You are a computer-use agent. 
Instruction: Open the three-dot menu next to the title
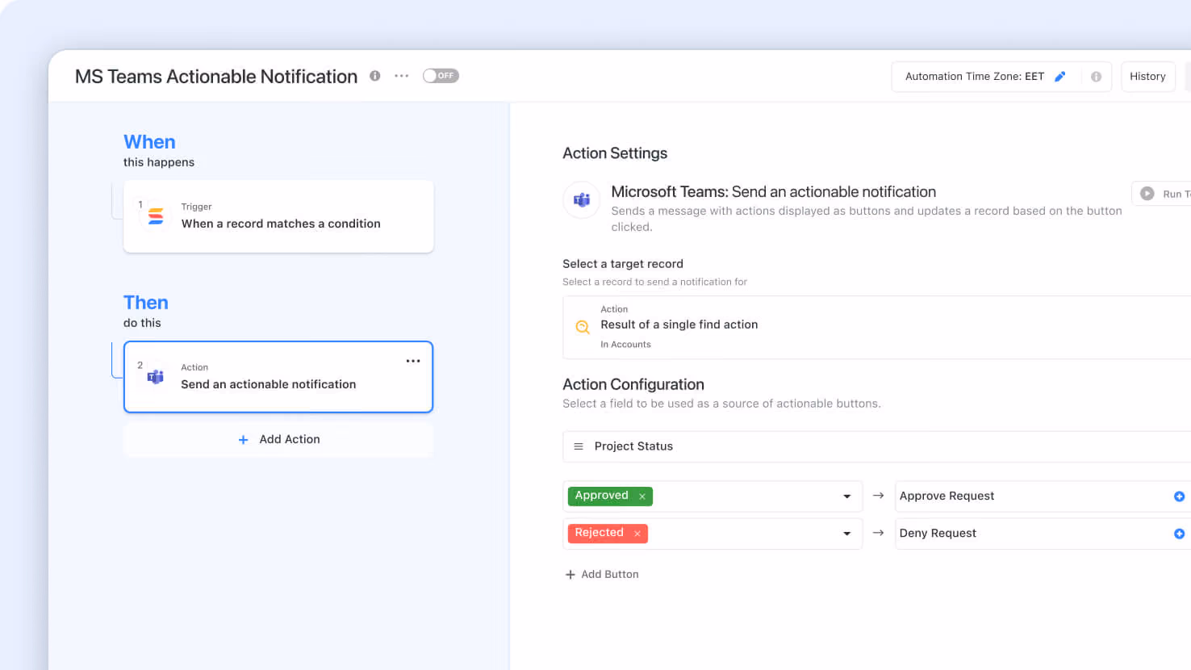tap(401, 76)
